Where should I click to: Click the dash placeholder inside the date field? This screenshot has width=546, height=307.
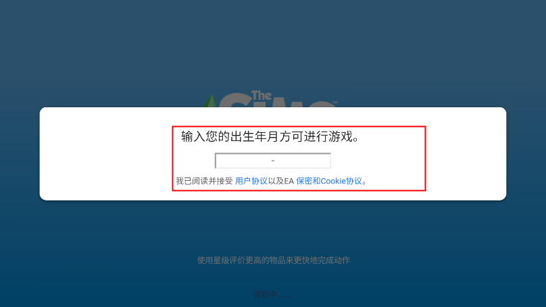pos(272,161)
